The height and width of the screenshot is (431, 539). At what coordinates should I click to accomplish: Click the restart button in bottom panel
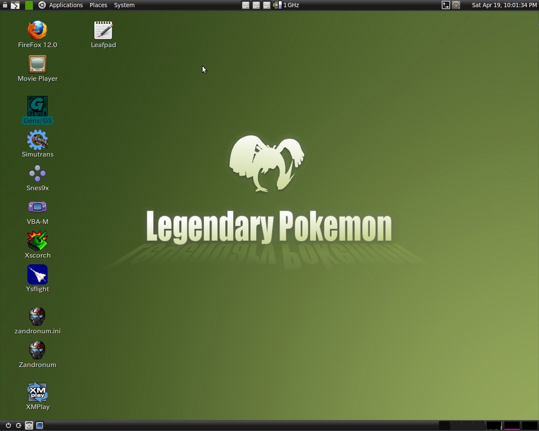pyautogui.click(x=19, y=426)
